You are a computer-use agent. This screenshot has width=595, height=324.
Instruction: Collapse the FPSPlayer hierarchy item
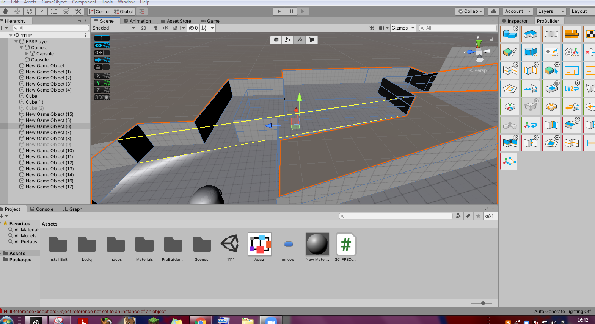click(16, 42)
